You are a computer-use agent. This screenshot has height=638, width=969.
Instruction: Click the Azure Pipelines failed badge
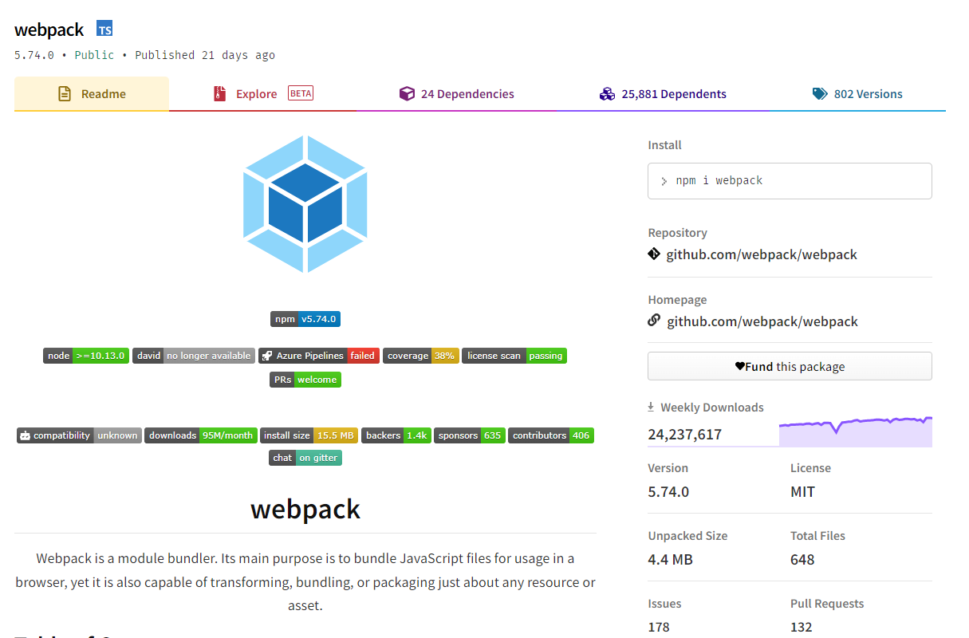click(319, 356)
